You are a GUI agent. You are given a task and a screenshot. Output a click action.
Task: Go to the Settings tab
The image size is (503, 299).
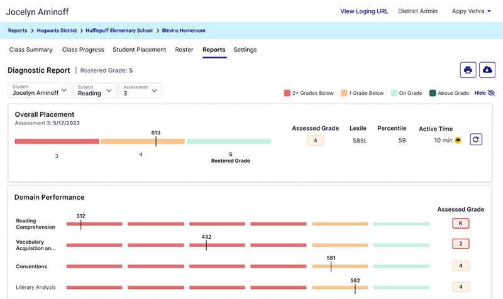point(245,50)
